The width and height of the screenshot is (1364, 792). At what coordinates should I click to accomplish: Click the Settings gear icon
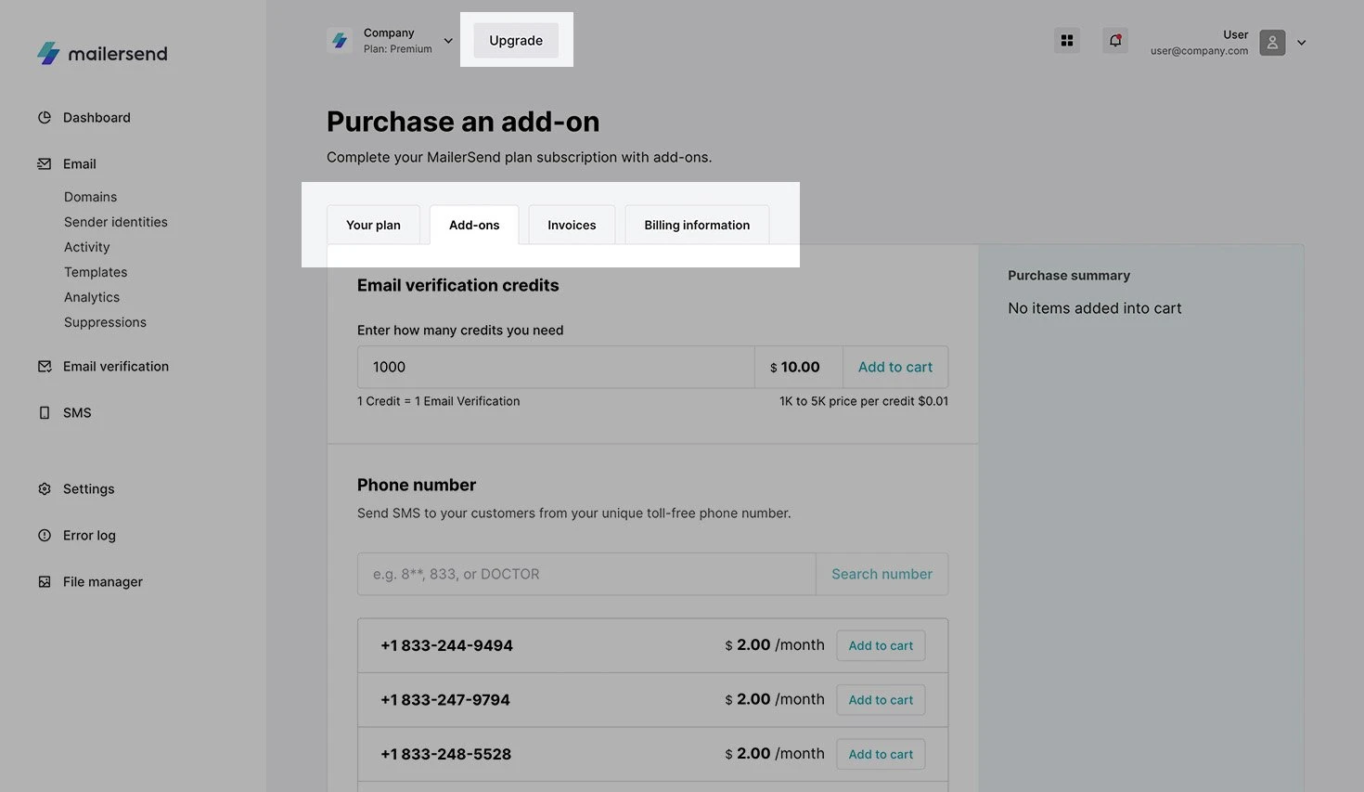pos(45,489)
